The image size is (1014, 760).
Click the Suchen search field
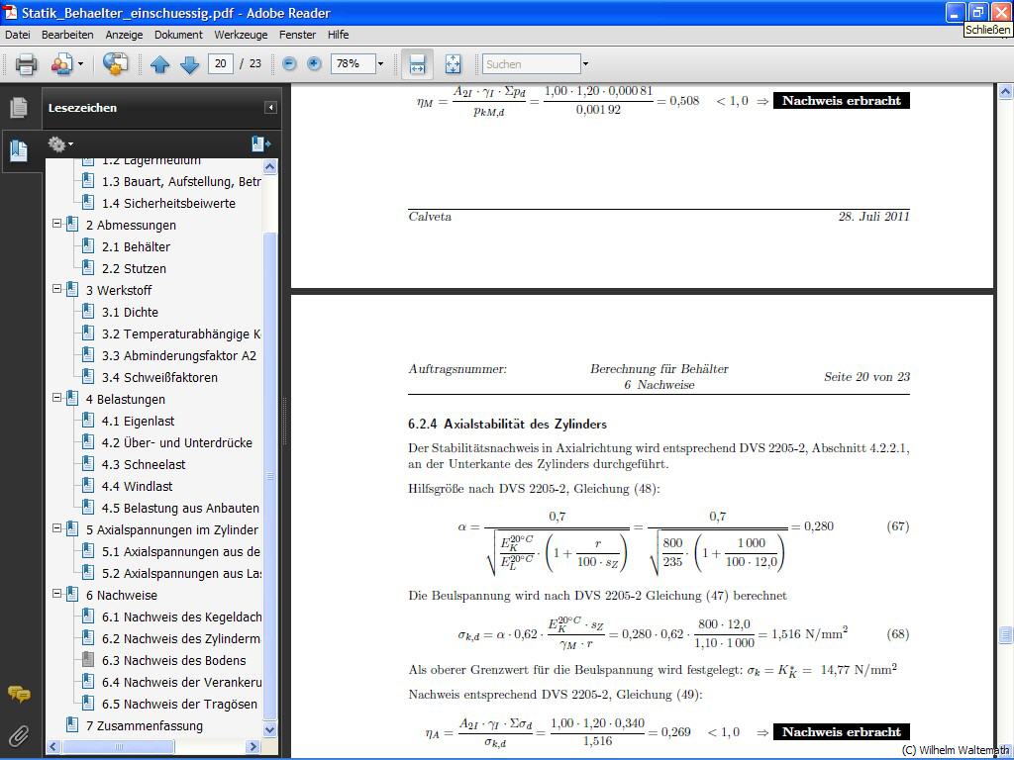(x=531, y=64)
